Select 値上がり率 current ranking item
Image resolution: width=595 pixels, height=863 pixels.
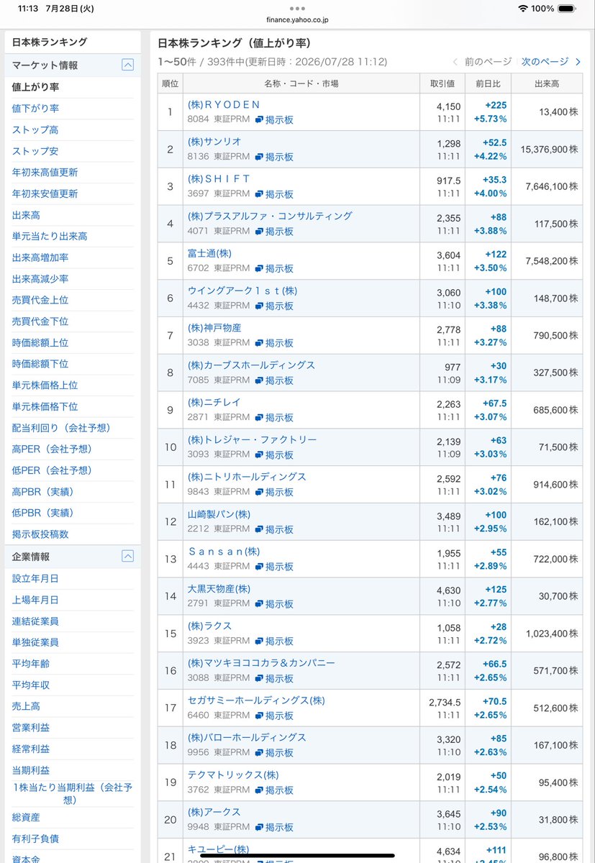[x=36, y=87]
